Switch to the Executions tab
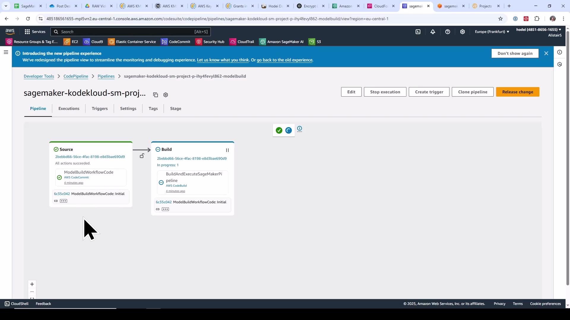Screen dimensions: 570x320 (x=69, y=108)
